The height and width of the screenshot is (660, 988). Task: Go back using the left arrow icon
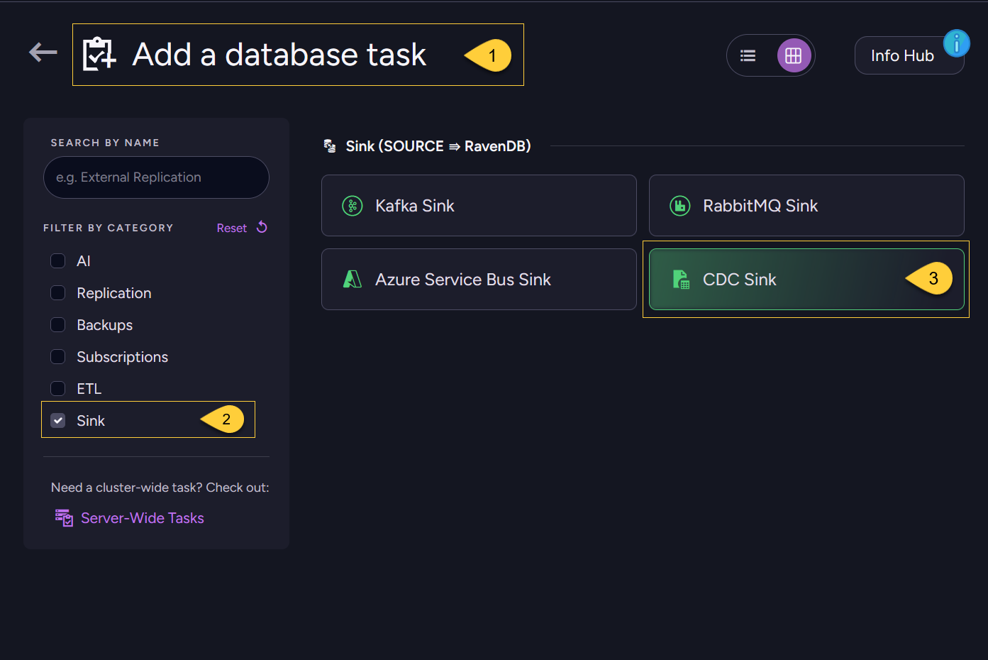tap(43, 52)
